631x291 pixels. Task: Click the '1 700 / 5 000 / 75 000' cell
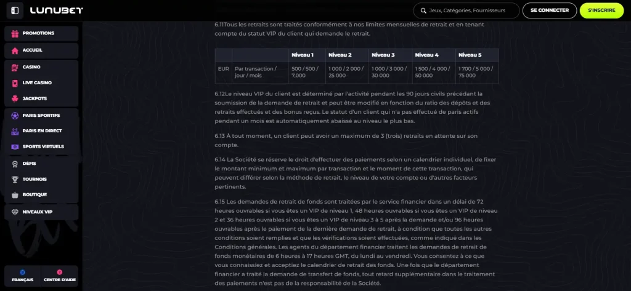[x=478, y=73]
